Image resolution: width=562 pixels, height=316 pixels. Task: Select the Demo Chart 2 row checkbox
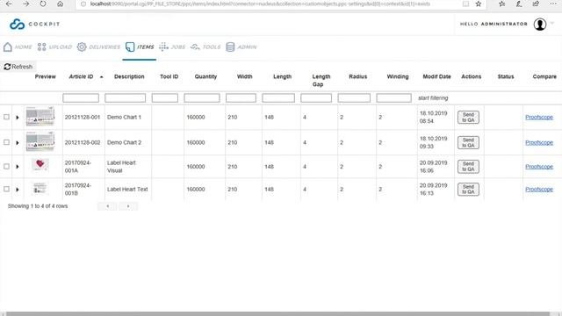coord(6,142)
